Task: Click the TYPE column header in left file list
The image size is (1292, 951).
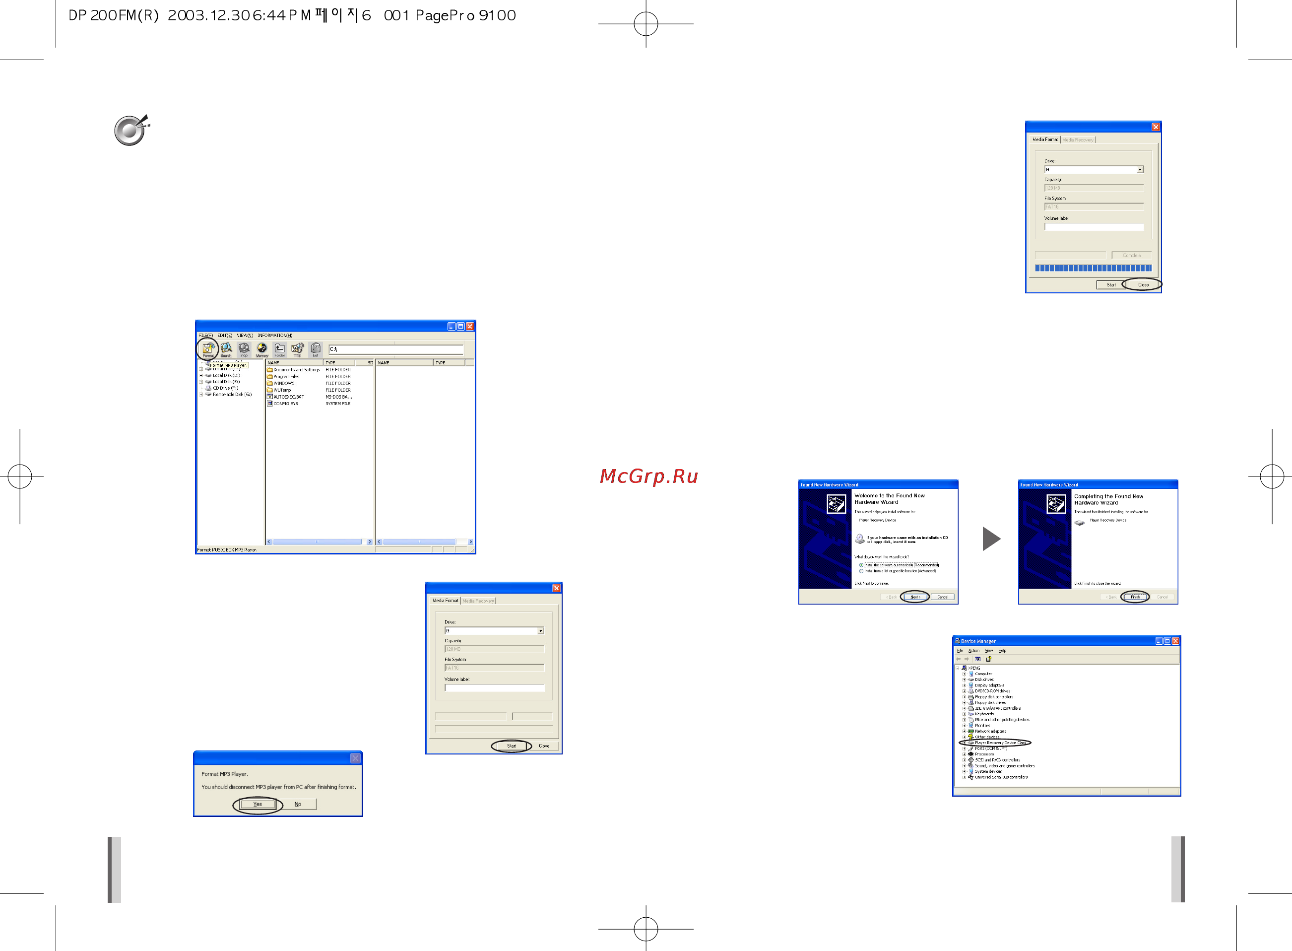Action: coord(339,363)
